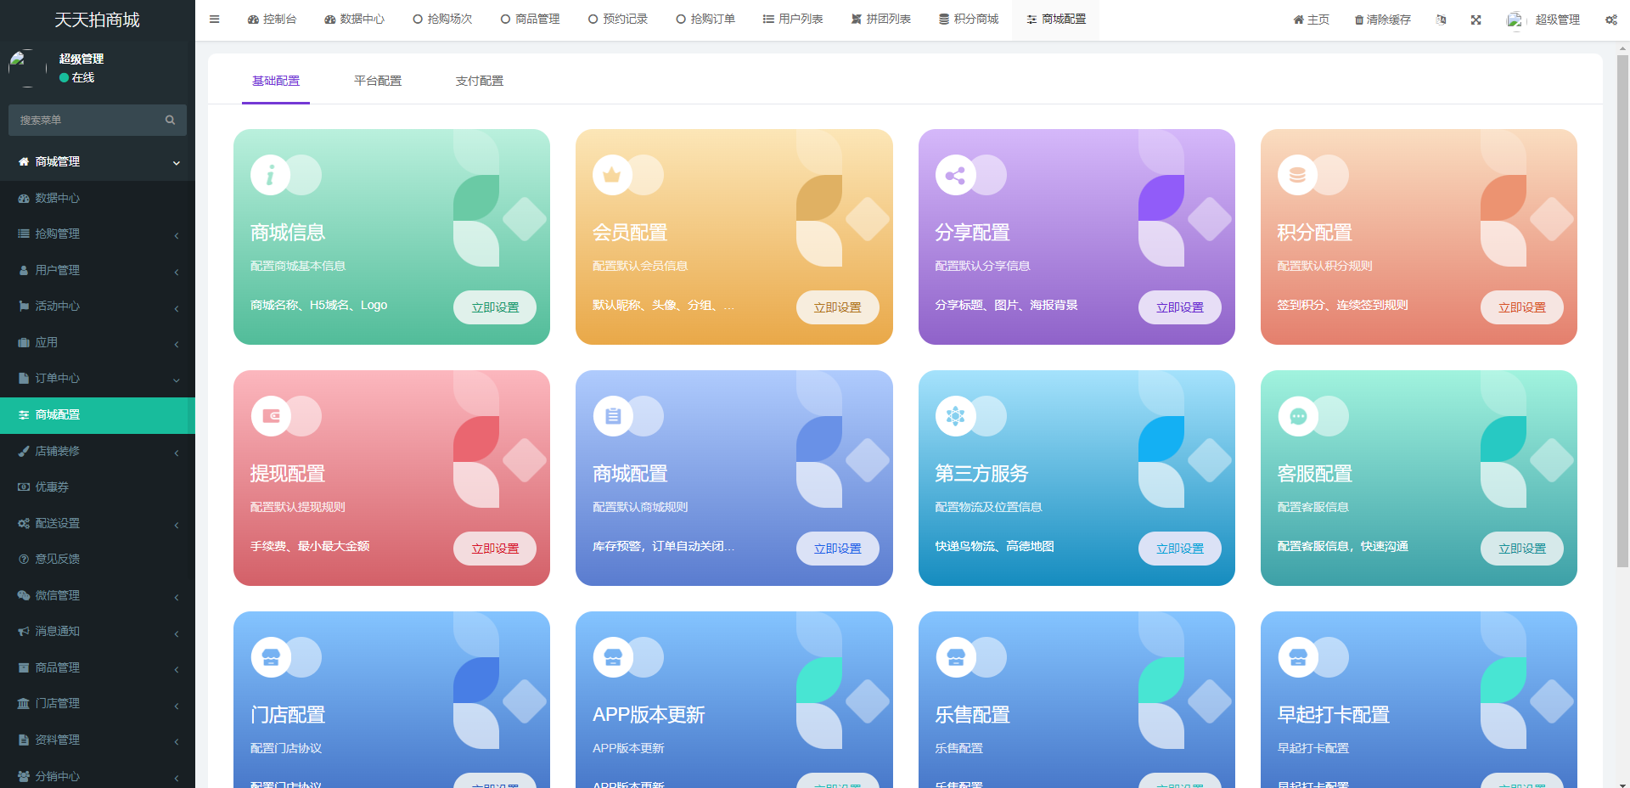Open 数据中心 in the sidebar

pyautogui.click(x=98, y=198)
